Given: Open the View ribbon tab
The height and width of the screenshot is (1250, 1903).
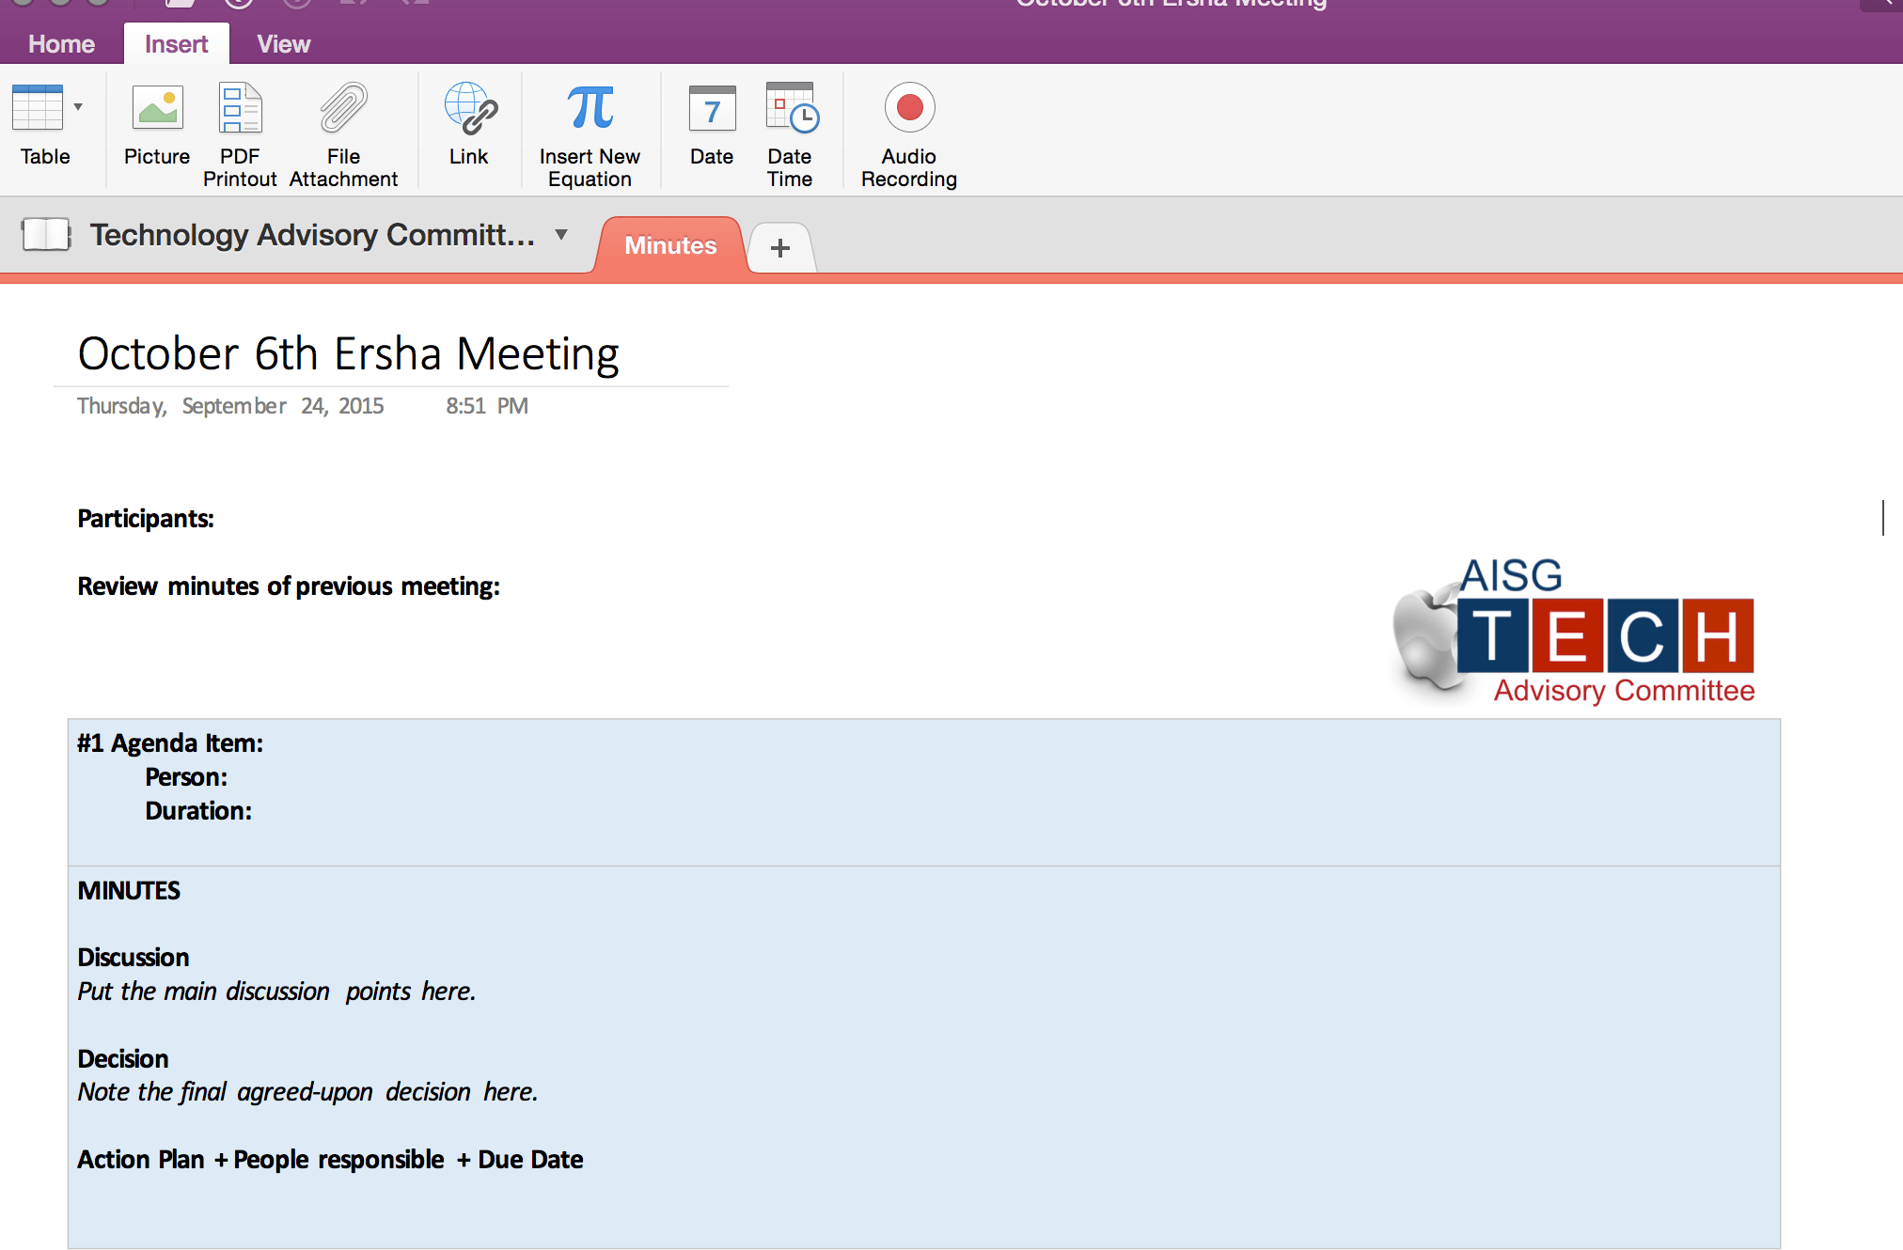Looking at the screenshot, I should pos(283,44).
